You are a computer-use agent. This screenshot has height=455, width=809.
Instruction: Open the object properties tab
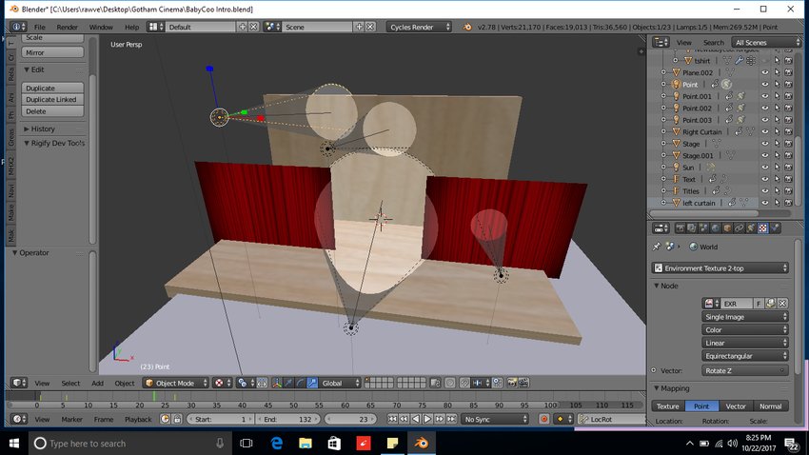[x=727, y=228]
